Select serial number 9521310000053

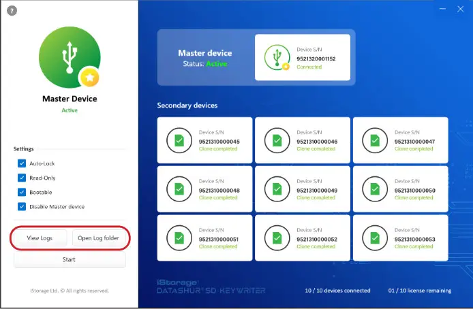[x=415, y=239]
